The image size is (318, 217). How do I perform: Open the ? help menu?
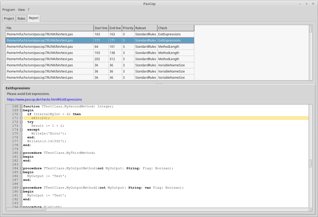(29, 10)
